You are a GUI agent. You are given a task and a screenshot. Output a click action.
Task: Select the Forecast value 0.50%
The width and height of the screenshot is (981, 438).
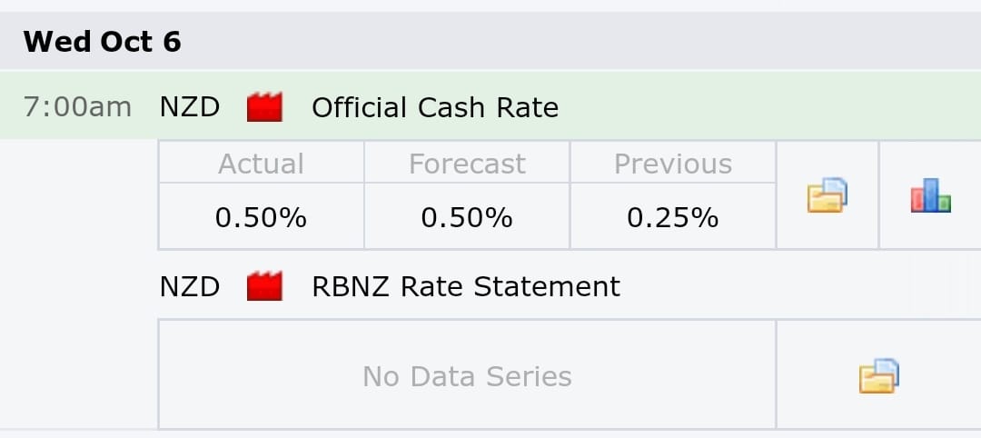pos(467,218)
